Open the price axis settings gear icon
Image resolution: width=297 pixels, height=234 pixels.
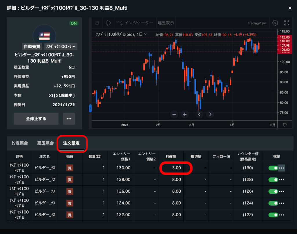(285, 125)
